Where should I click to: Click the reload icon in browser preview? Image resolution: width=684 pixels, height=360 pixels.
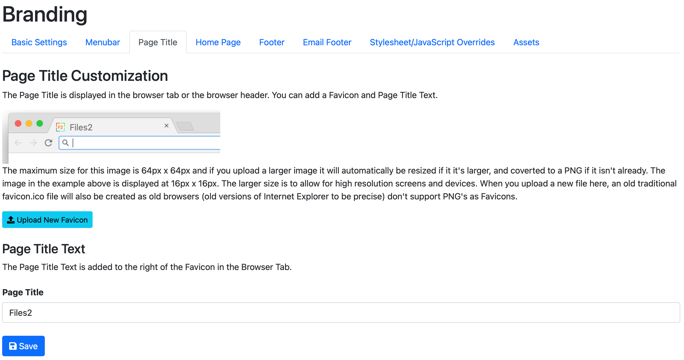point(48,143)
